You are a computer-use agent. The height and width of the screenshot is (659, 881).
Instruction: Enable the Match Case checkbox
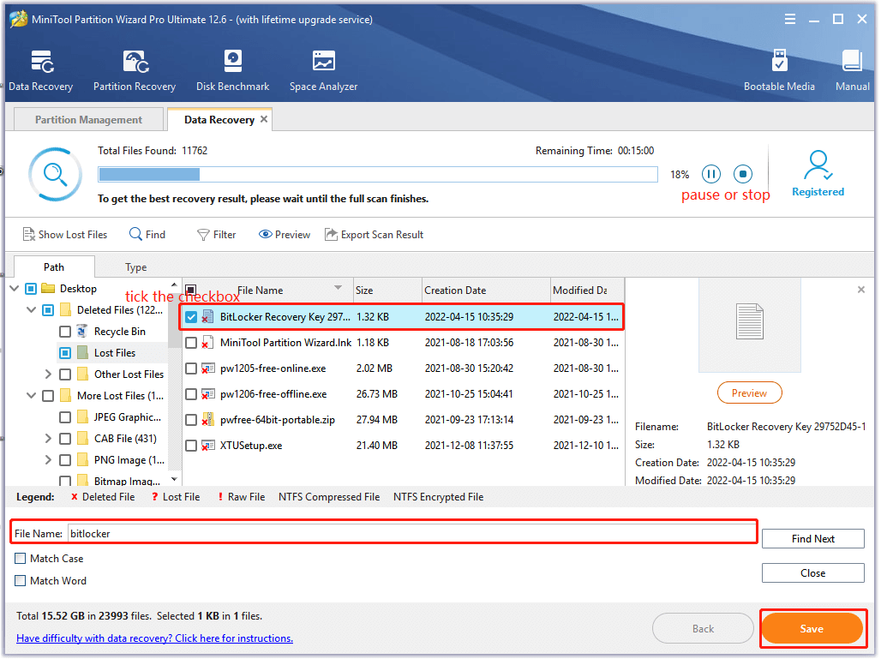click(x=21, y=559)
